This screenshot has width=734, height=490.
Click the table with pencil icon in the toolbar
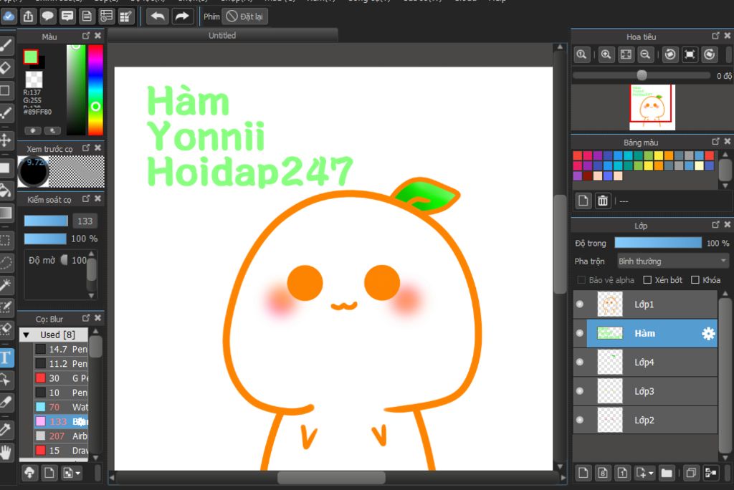(125, 16)
